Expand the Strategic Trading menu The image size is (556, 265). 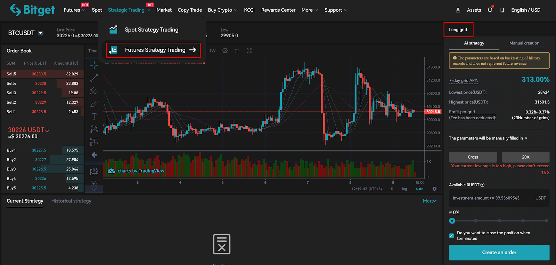pos(129,10)
